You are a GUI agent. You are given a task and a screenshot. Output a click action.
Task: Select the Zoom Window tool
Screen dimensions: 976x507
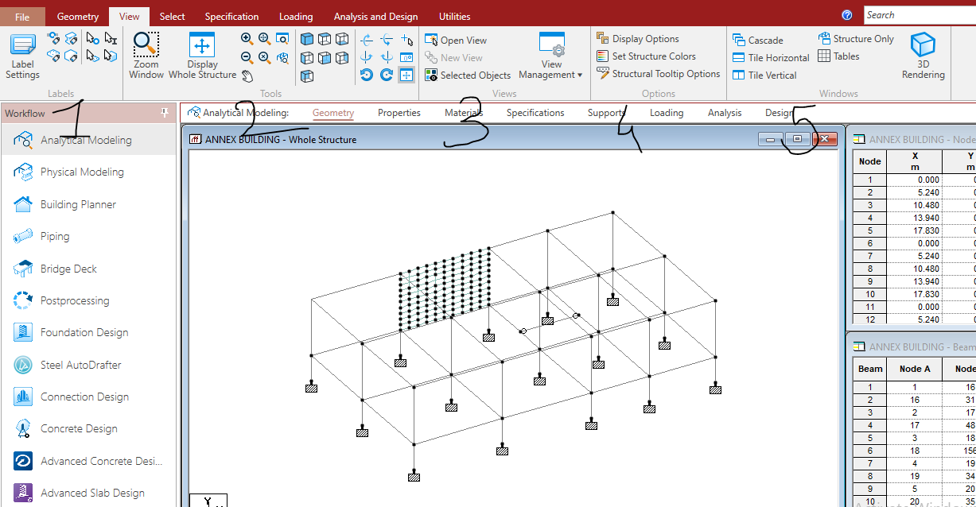pyautogui.click(x=146, y=53)
